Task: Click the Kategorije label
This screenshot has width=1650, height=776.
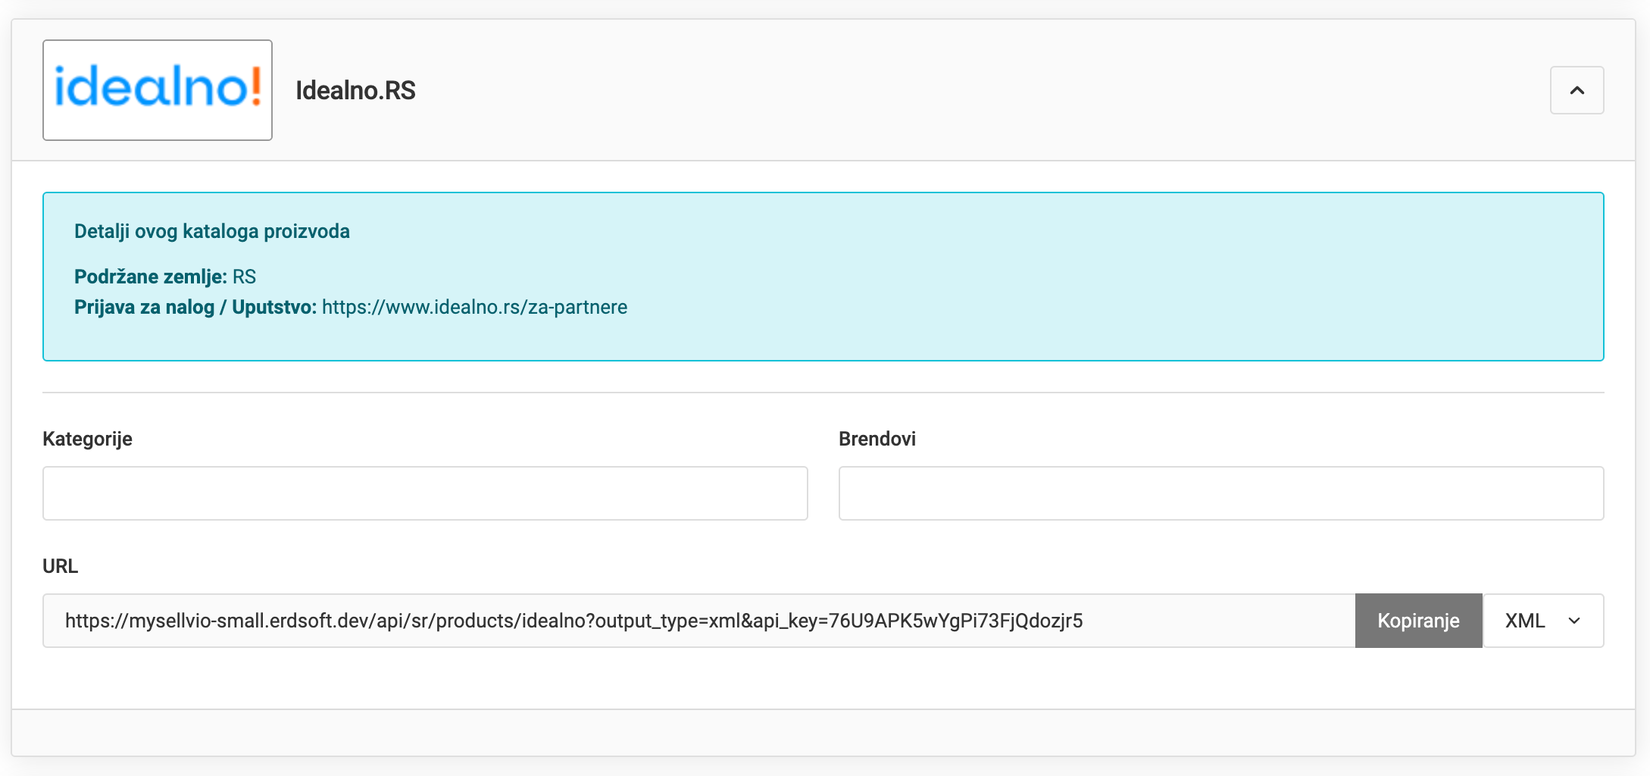Action: tap(87, 438)
